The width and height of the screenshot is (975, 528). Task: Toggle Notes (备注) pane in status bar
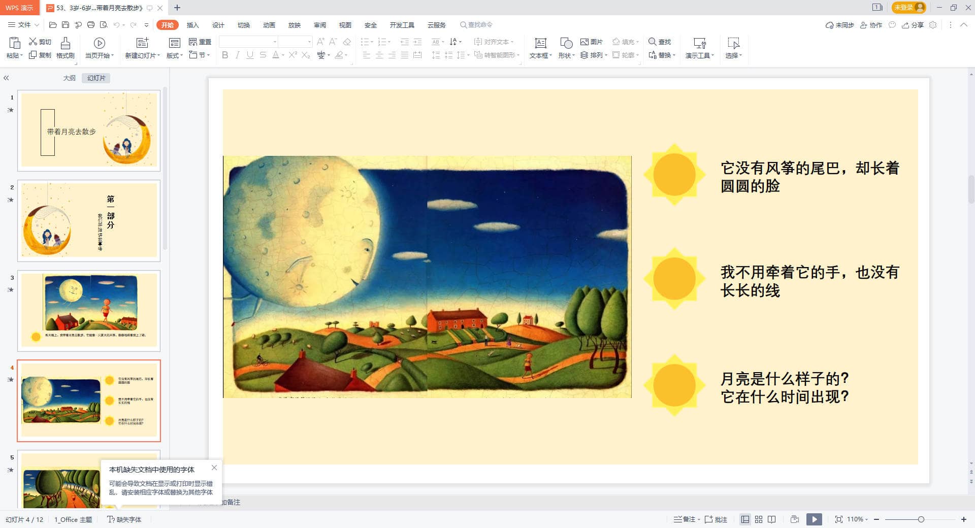(x=685, y=519)
